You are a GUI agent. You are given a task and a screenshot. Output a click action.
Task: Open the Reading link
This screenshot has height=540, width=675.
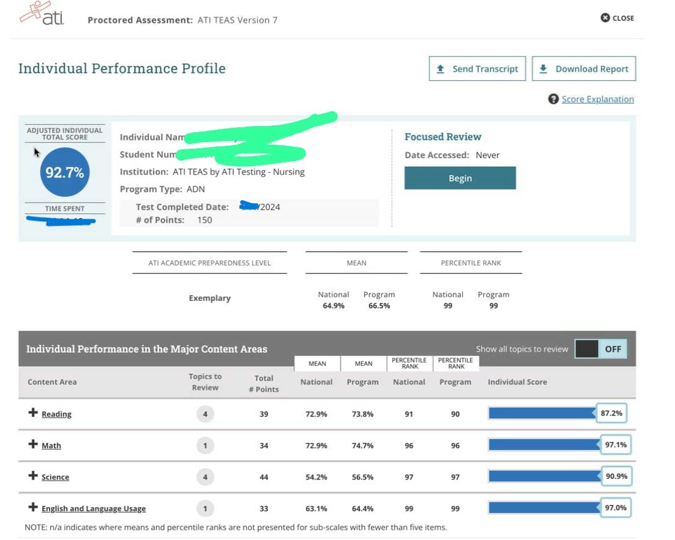click(x=56, y=414)
